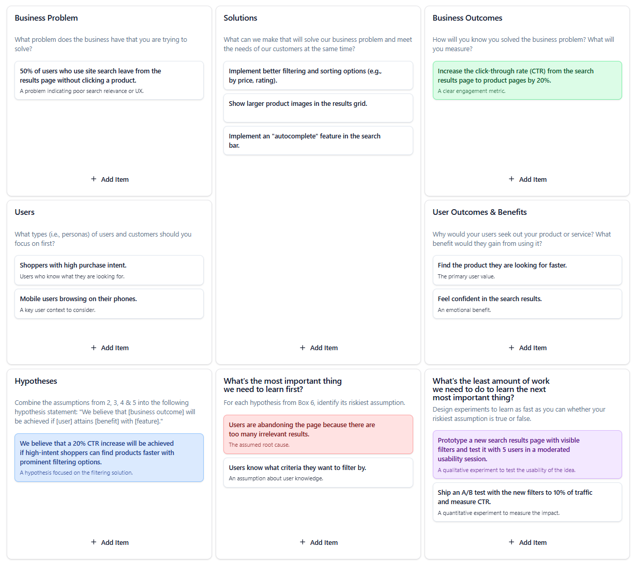Open the 'Mobile users browsing on their phones' card
The width and height of the screenshot is (634, 564).
(x=109, y=304)
